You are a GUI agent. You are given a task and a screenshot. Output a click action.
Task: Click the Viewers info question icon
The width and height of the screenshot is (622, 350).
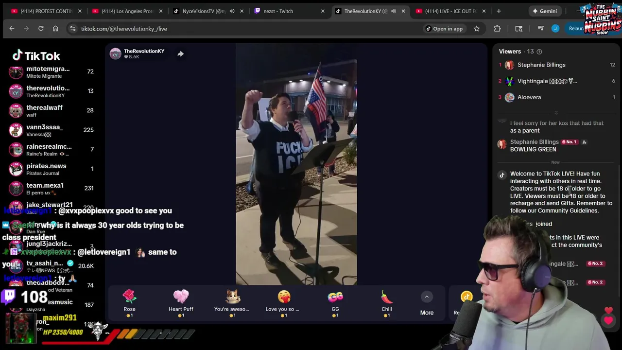pyautogui.click(x=539, y=52)
